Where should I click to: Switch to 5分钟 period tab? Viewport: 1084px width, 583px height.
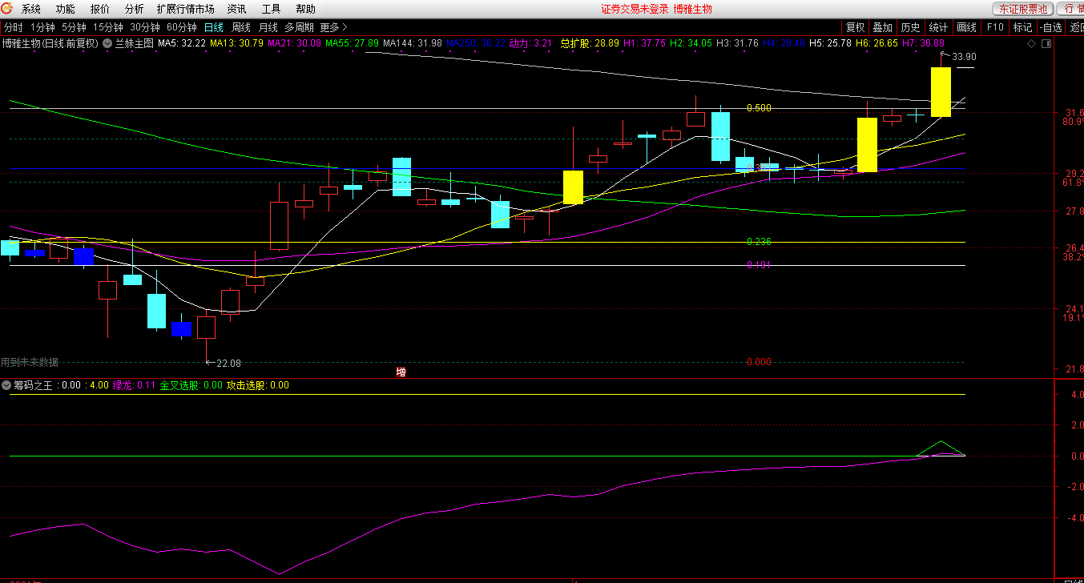[x=74, y=27]
